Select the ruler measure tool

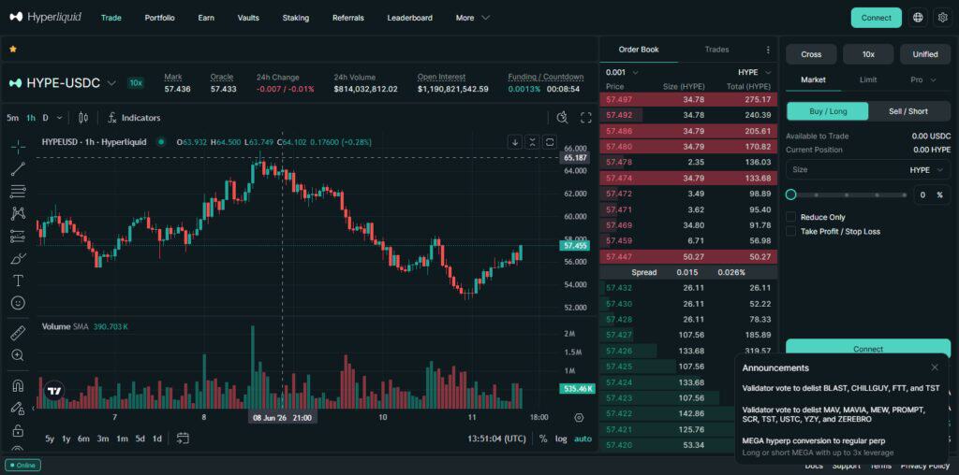(19, 333)
